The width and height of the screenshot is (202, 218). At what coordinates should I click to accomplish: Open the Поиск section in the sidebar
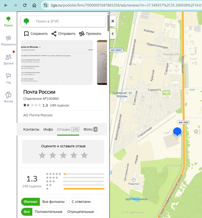8,22
